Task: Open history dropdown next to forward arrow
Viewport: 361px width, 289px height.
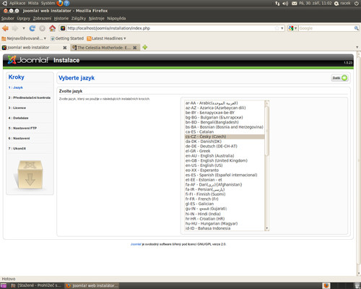Action: pyautogui.click(x=24, y=28)
